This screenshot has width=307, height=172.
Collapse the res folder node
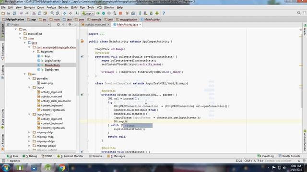pos(24,74)
